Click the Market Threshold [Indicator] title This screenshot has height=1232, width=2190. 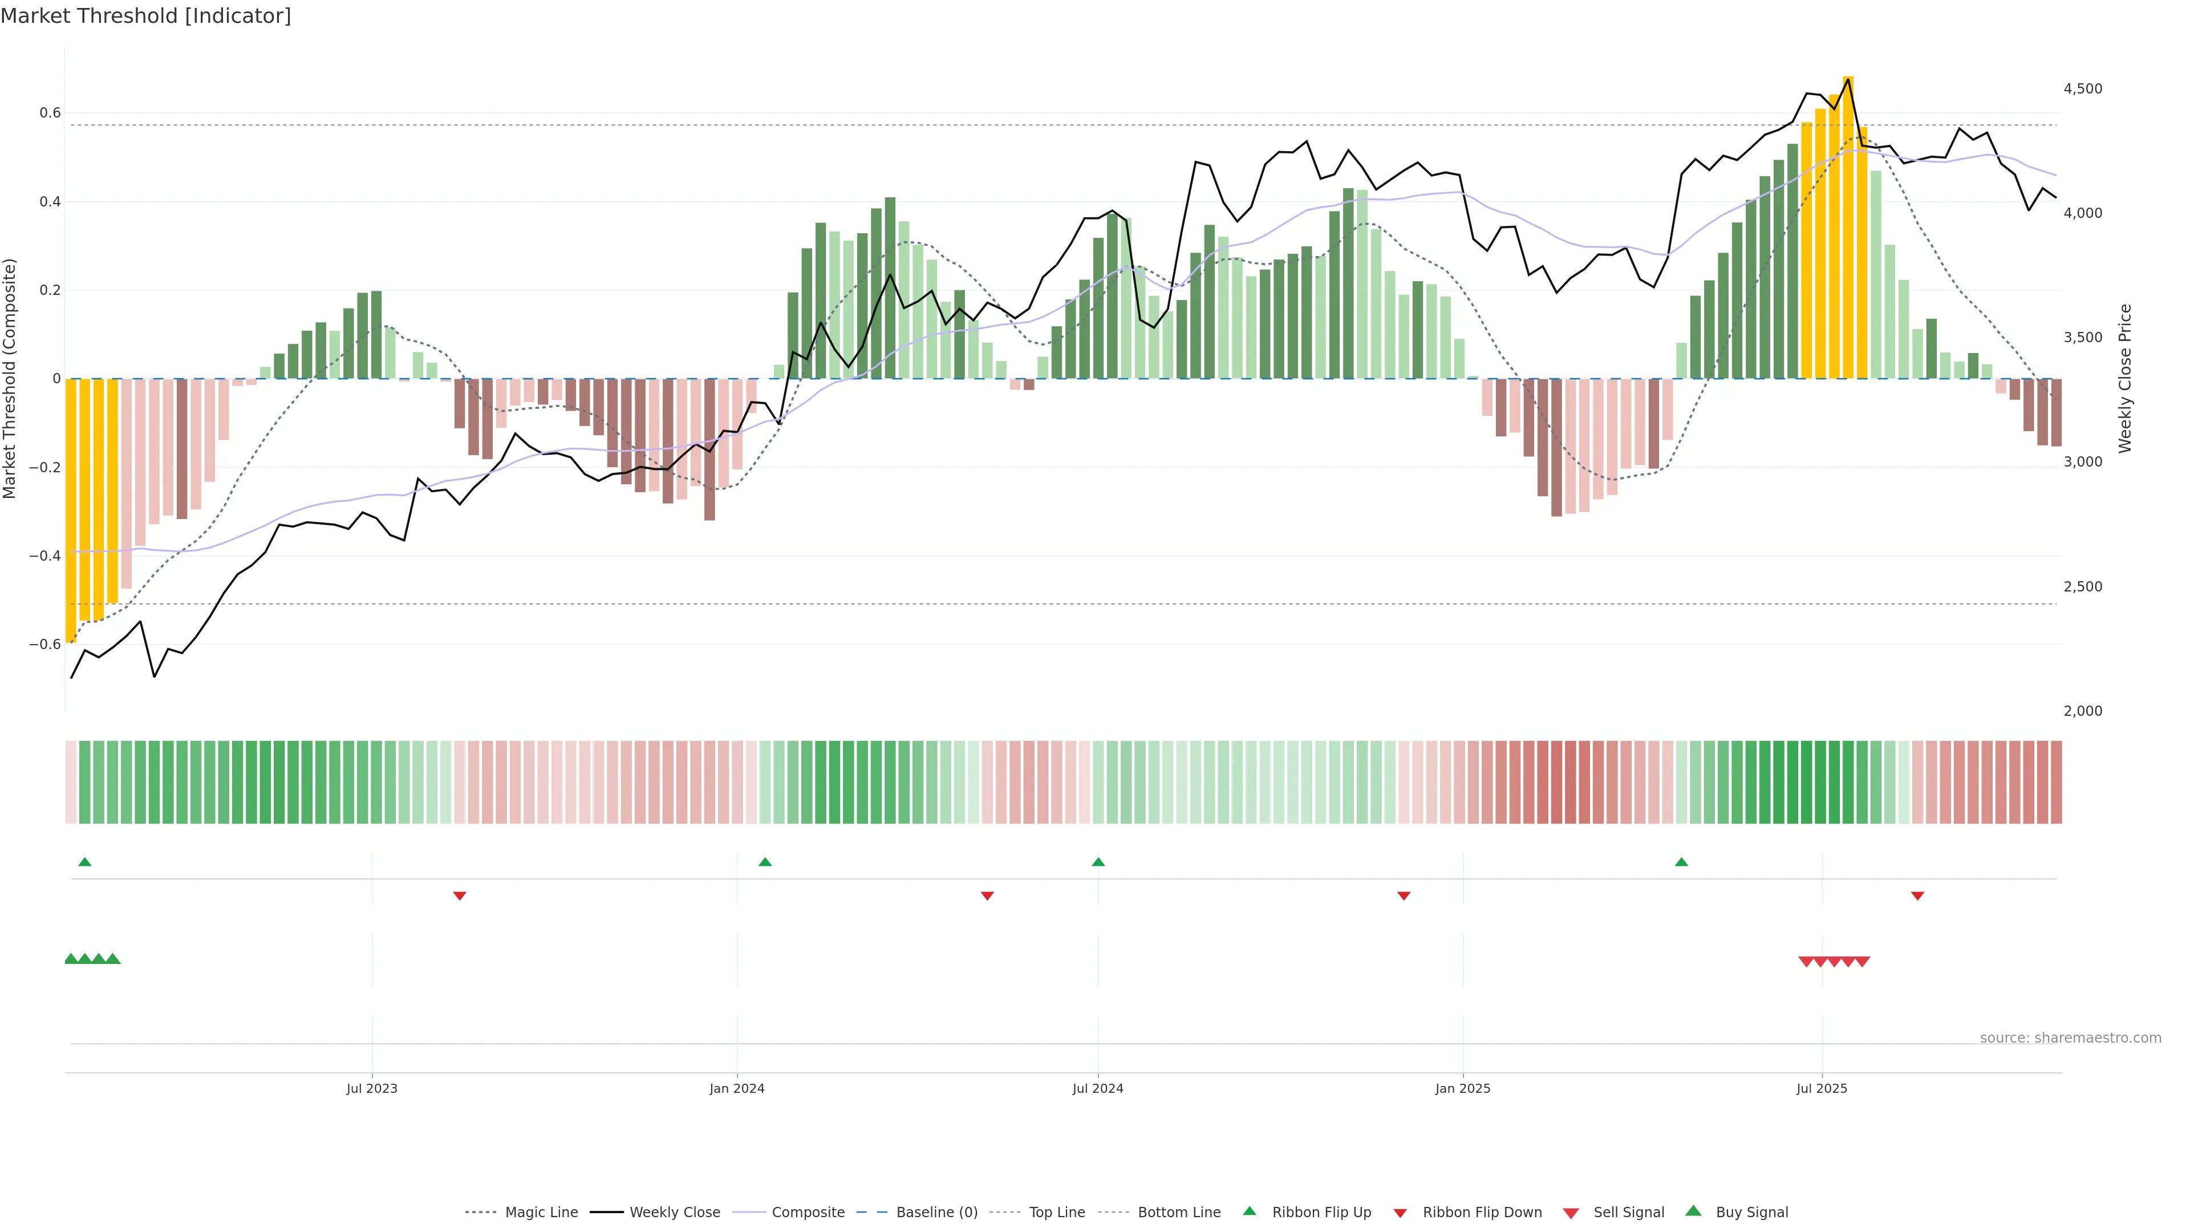(x=145, y=16)
